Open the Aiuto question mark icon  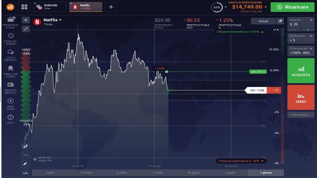10,117
